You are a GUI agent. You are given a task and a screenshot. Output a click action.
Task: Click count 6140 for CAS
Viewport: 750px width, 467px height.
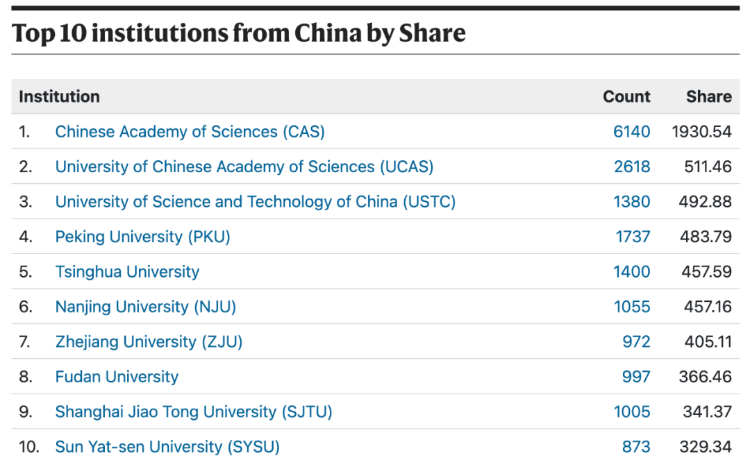click(631, 131)
